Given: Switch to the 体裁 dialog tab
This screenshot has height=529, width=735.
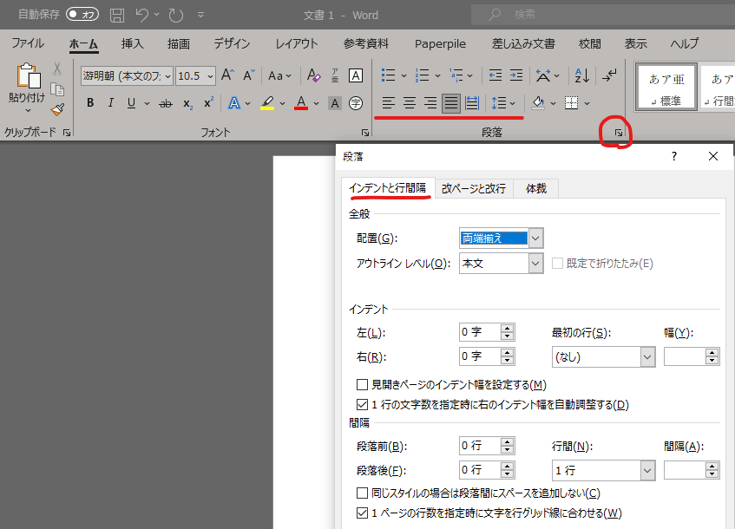Looking at the screenshot, I should pos(536,188).
